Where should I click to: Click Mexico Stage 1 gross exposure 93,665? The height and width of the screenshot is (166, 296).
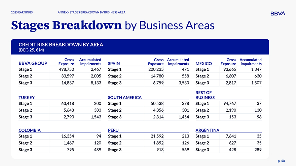(x=229, y=69)
